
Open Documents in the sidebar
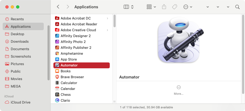(x=23, y=49)
